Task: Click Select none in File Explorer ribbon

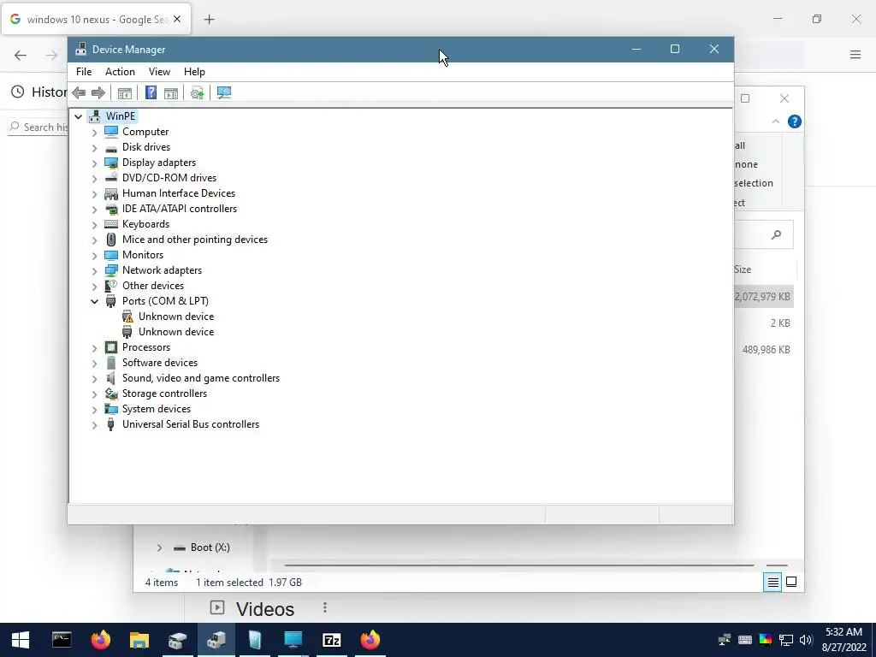Action: pos(746,164)
